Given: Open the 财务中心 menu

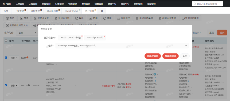Looking at the screenshot, I should pyautogui.click(x=112, y=4).
